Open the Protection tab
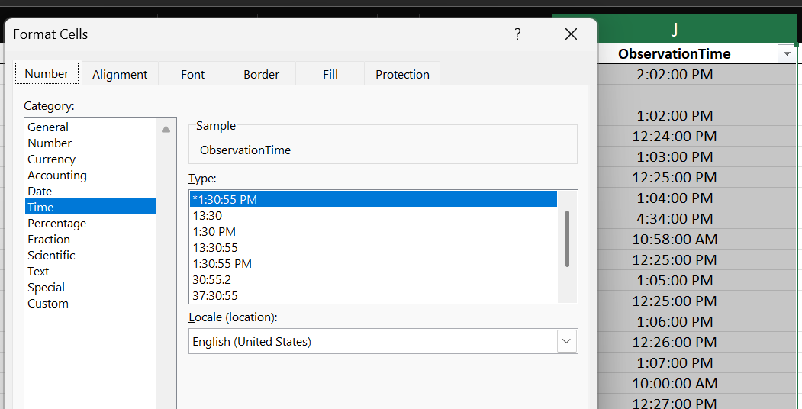Image resolution: width=802 pixels, height=409 pixels. [402, 74]
